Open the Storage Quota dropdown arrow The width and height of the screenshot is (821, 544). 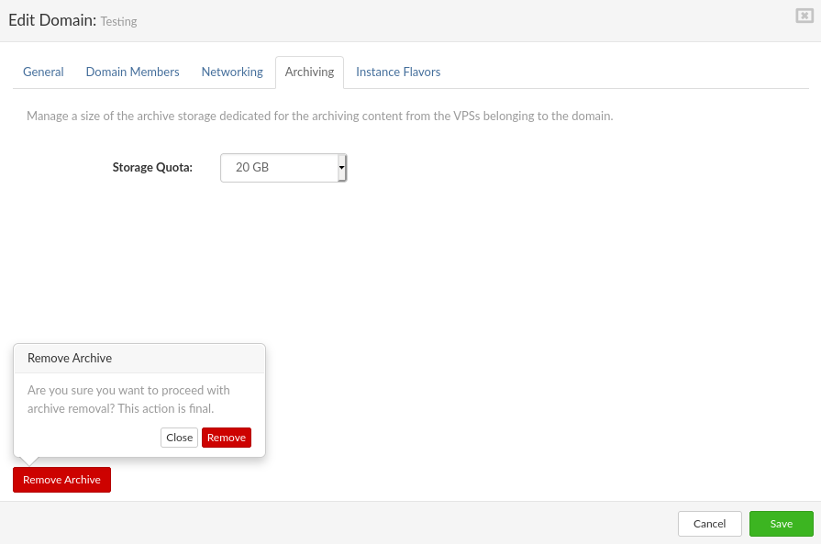(x=341, y=167)
